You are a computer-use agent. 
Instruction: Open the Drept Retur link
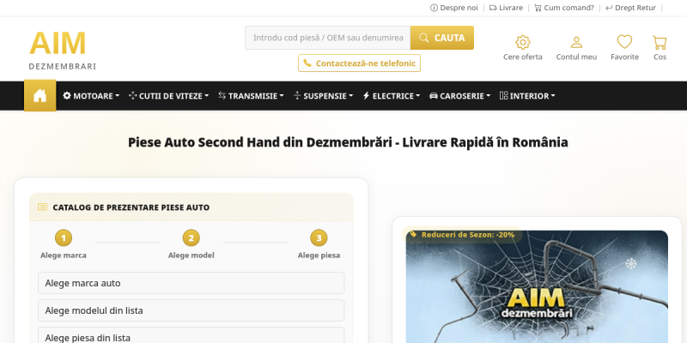tap(631, 8)
